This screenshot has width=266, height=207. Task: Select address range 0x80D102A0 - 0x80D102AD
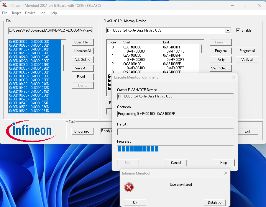35,57
